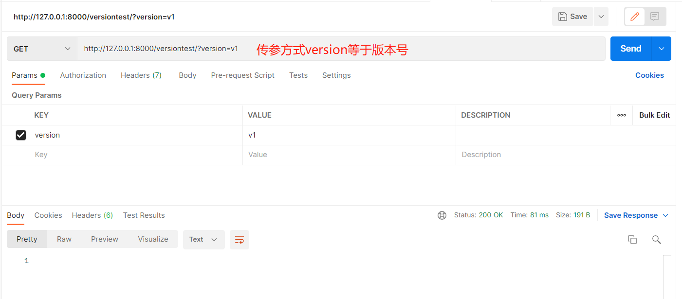Image resolution: width=682 pixels, height=299 pixels.
Task: Click the empty Value input field
Action: click(349, 155)
